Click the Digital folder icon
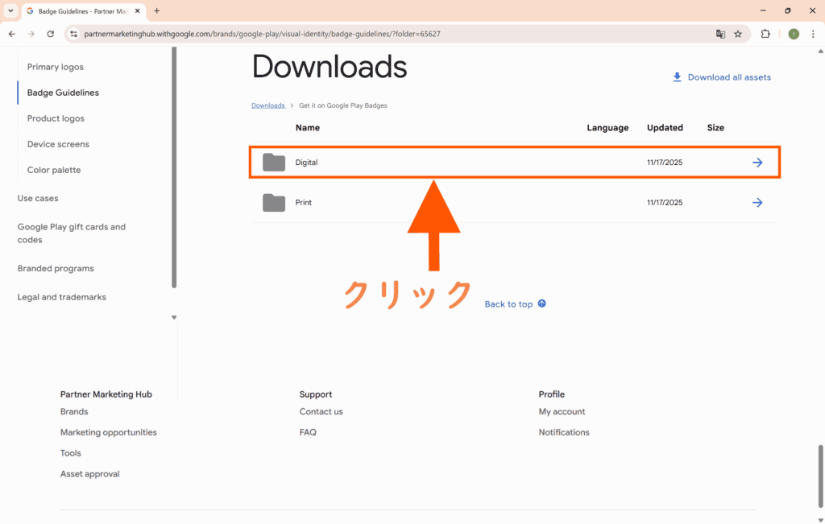 tap(274, 163)
